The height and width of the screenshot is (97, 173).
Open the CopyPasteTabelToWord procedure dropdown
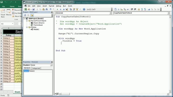click(x=168, y=13)
